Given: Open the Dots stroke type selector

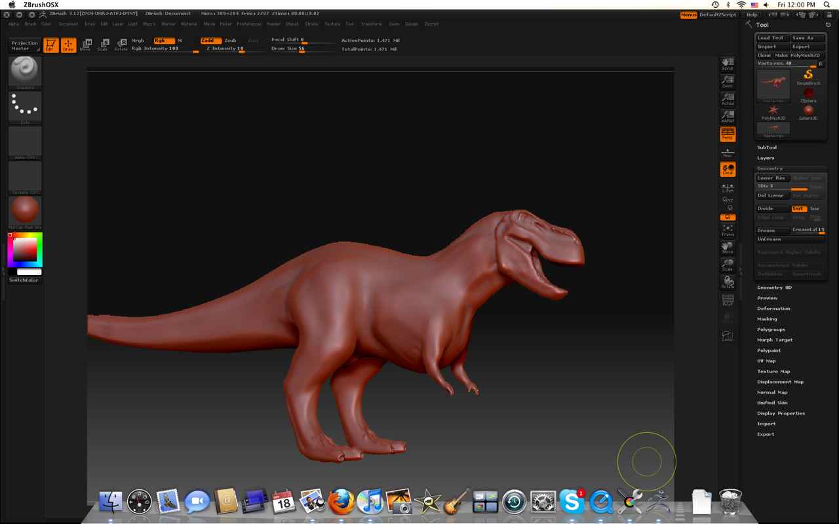Looking at the screenshot, I should (x=25, y=107).
